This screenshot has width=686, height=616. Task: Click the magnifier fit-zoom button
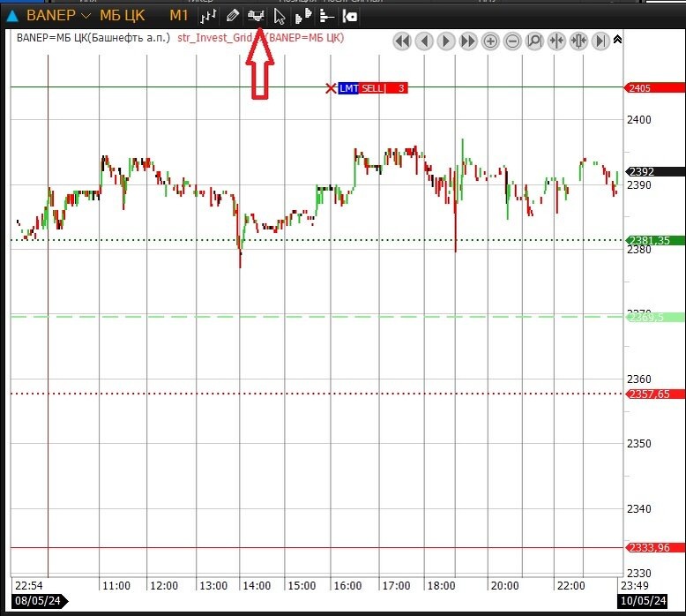[534, 41]
